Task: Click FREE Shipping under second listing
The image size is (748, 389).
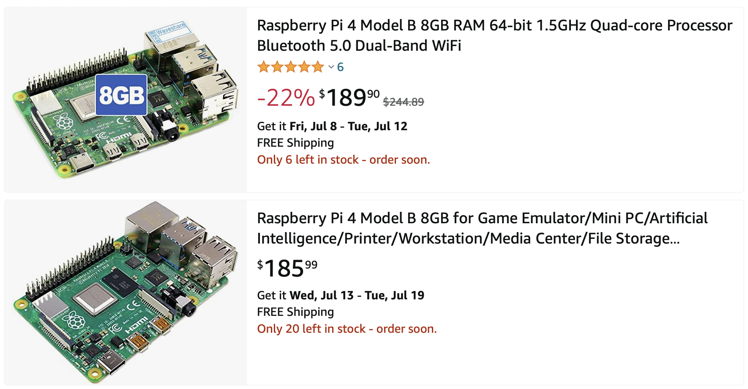Action: [295, 312]
